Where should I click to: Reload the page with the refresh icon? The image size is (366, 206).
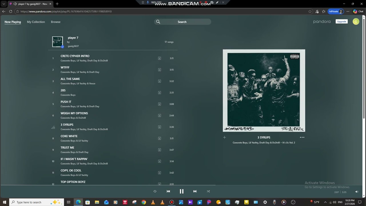pos(11,11)
